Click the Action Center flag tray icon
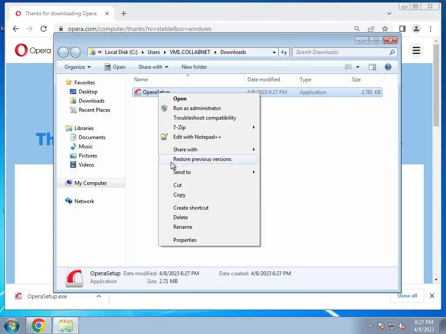The height and width of the screenshot is (334, 446). (x=381, y=326)
